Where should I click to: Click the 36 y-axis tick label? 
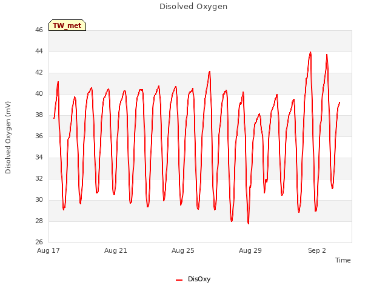39,136
